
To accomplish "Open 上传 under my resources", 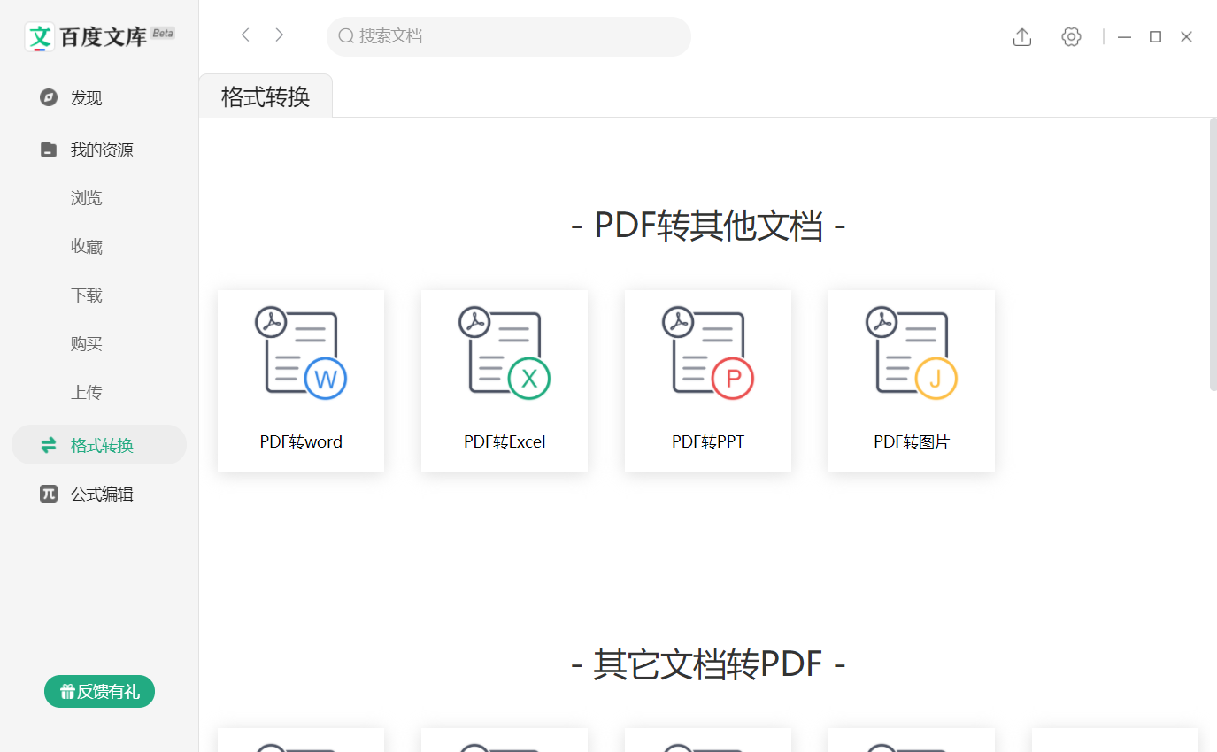I will point(87,393).
